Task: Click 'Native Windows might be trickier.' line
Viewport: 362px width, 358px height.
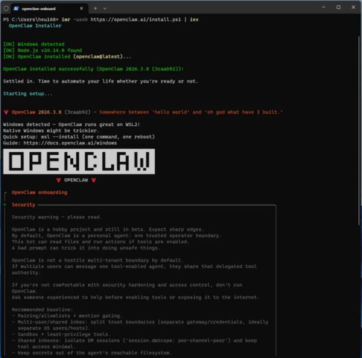Action: point(51,131)
